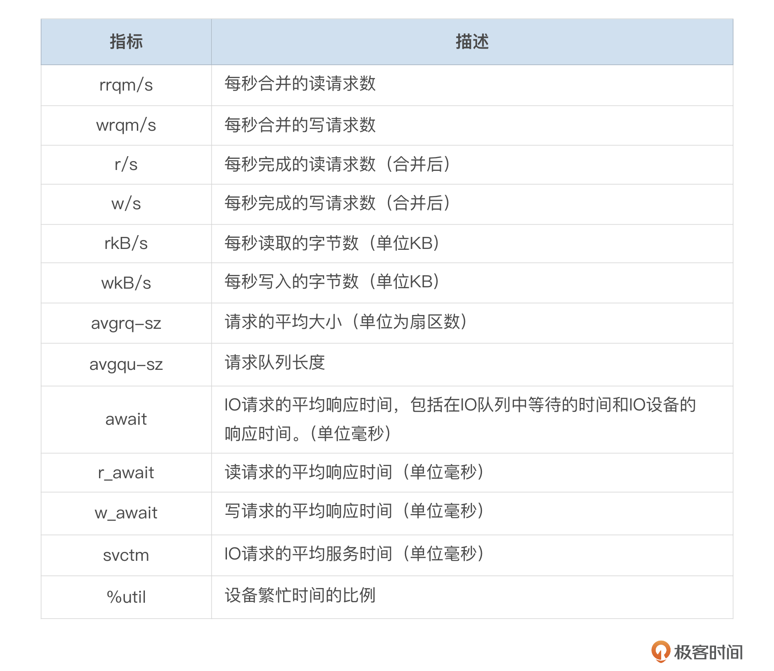Click the 描述 column header

(472, 42)
